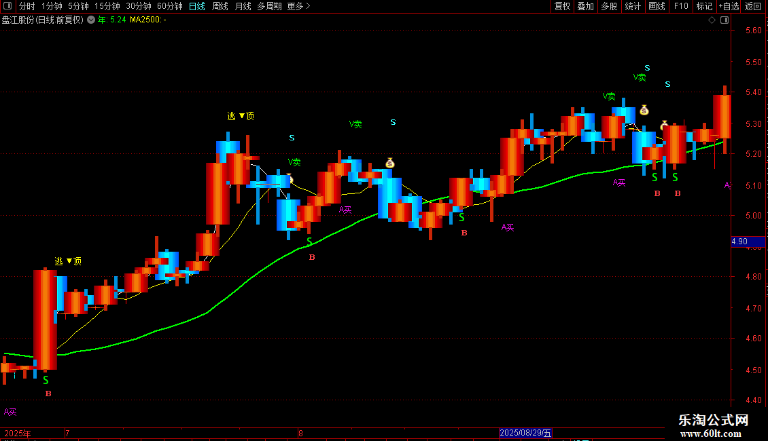Viewport: 768px width, 441px height.
Task: Expand the 更多 period options
Action: pyautogui.click(x=298, y=6)
